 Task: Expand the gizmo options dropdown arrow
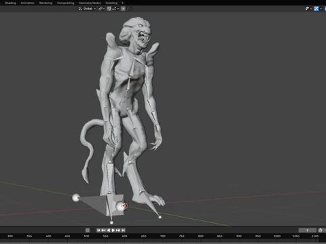tap(311, 9)
